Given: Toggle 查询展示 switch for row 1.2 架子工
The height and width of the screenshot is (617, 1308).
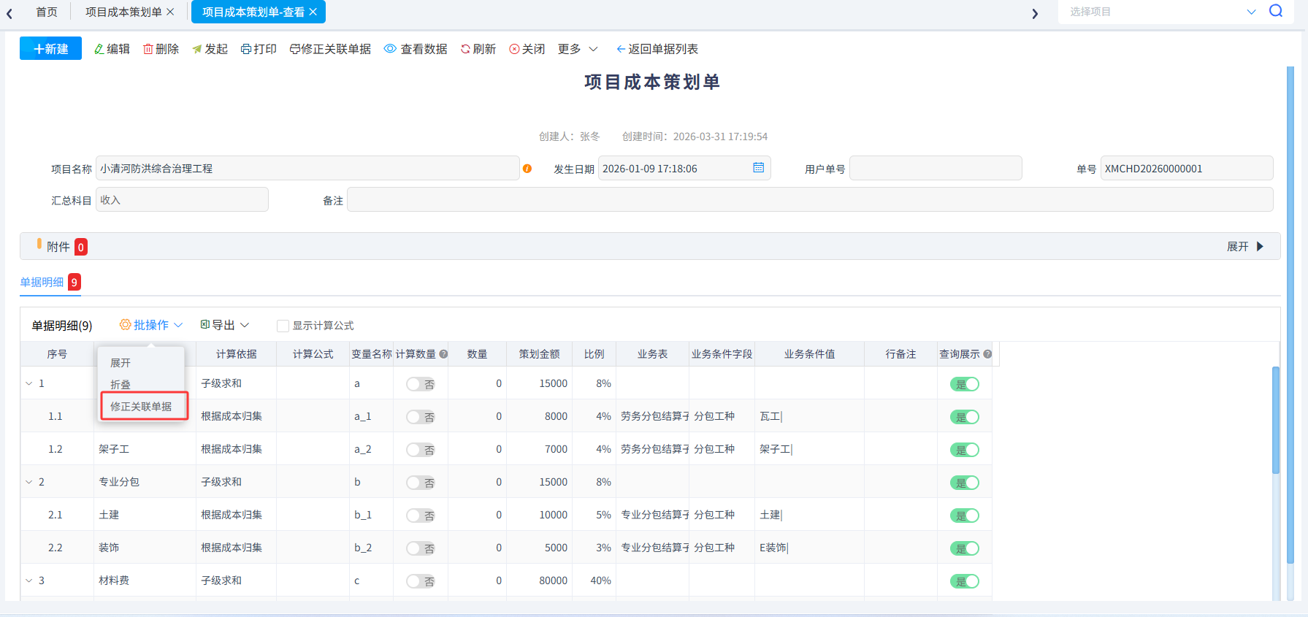Looking at the screenshot, I should tap(964, 450).
